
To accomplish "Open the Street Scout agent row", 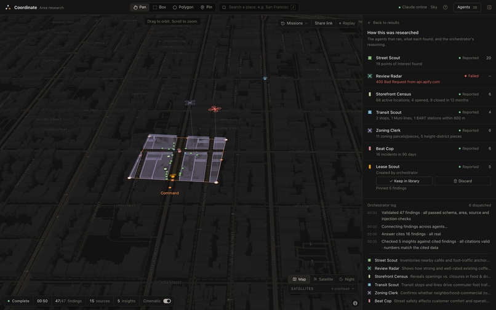I will click(429, 61).
